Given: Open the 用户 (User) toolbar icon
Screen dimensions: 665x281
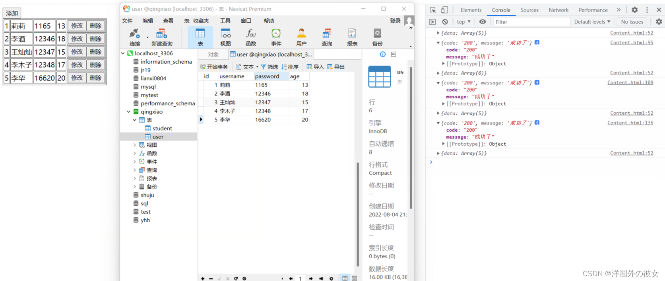Looking at the screenshot, I should point(302,37).
